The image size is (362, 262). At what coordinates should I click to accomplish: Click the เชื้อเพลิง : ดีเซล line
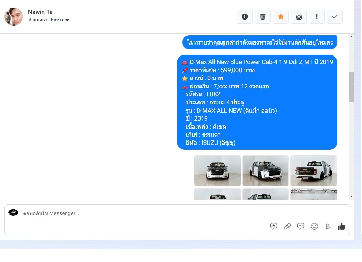click(206, 127)
